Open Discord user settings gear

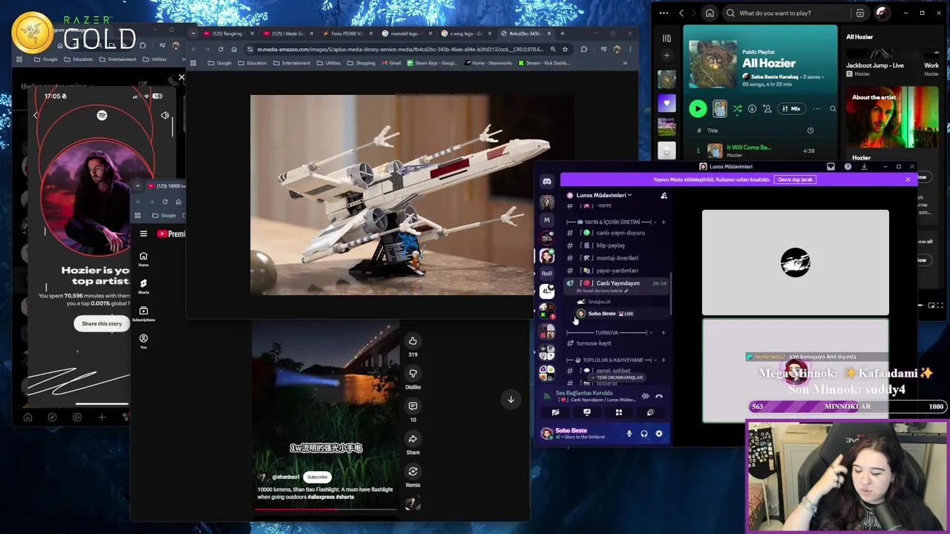click(x=659, y=434)
